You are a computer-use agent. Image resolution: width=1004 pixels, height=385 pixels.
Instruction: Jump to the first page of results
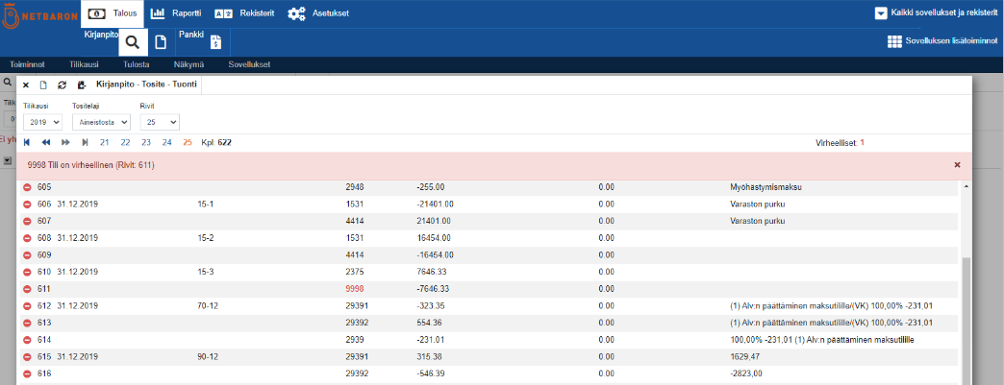[x=27, y=142]
